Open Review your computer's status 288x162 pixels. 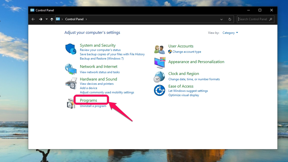(x=100, y=50)
